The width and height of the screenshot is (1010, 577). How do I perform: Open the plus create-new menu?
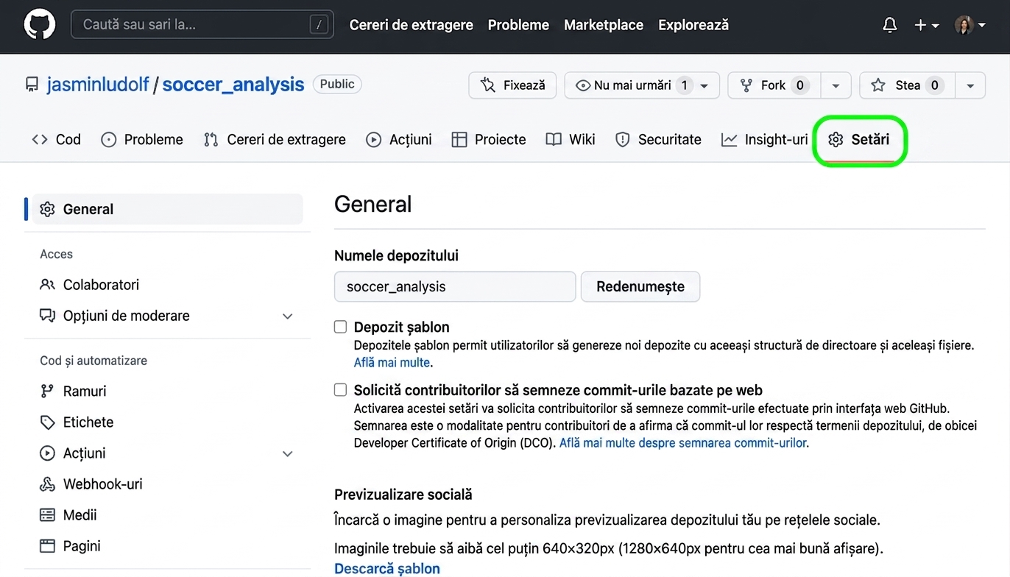[x=926, y=25]
